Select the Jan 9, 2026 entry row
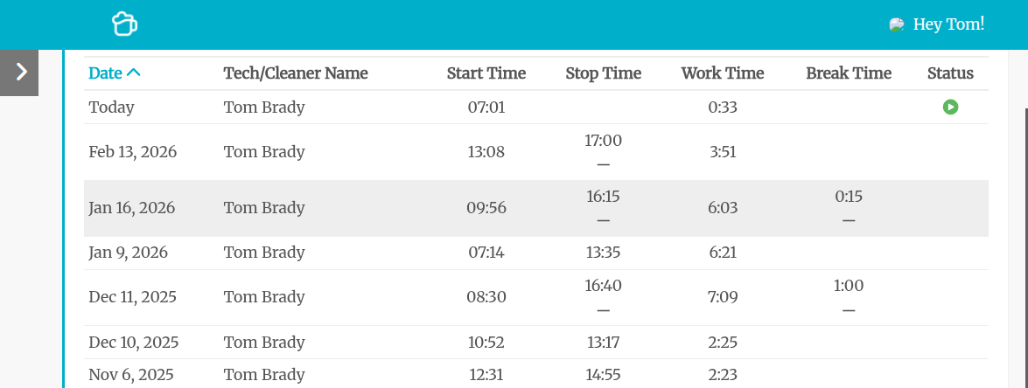 click(x=128, y=253)
